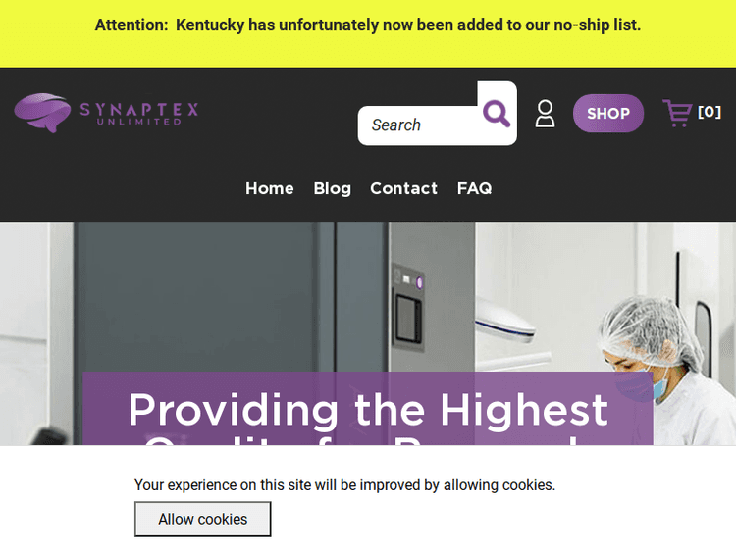This screenshot has height=552, width=736.
Task: Click the Synaptex Unlimited wordmark text
Action: tap(138, 112)
